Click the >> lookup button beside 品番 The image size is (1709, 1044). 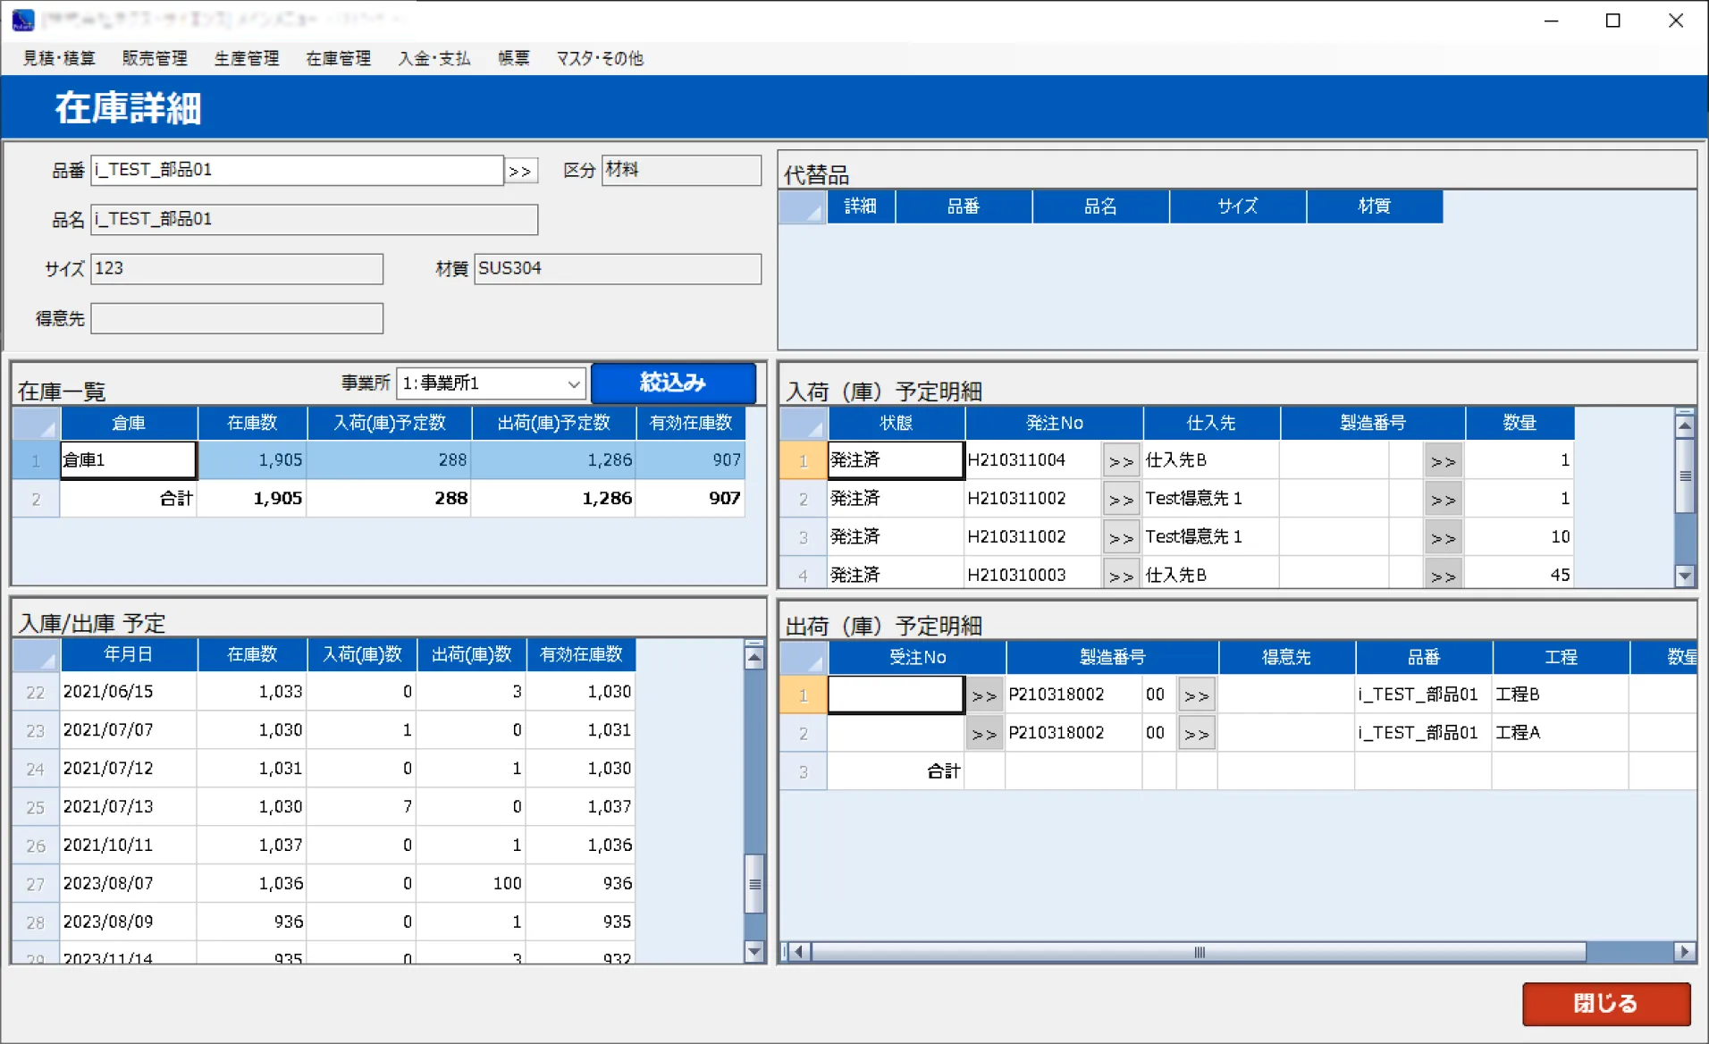click(521, 171)
